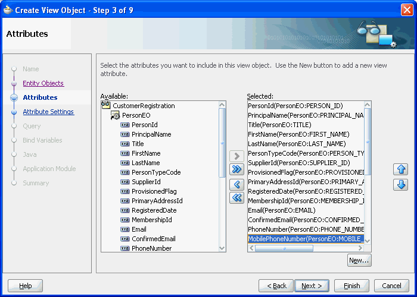This screenshot has width=417, height=297.
Task: Select SupplierId(PersonEO:SUPPLIER_ID) in Selected list
Action: tap(306, 163)
